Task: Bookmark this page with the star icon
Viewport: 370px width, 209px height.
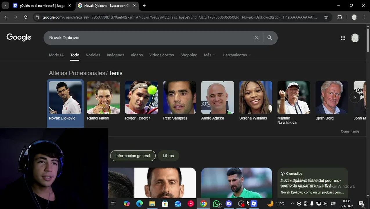Action: click(326, 17)
